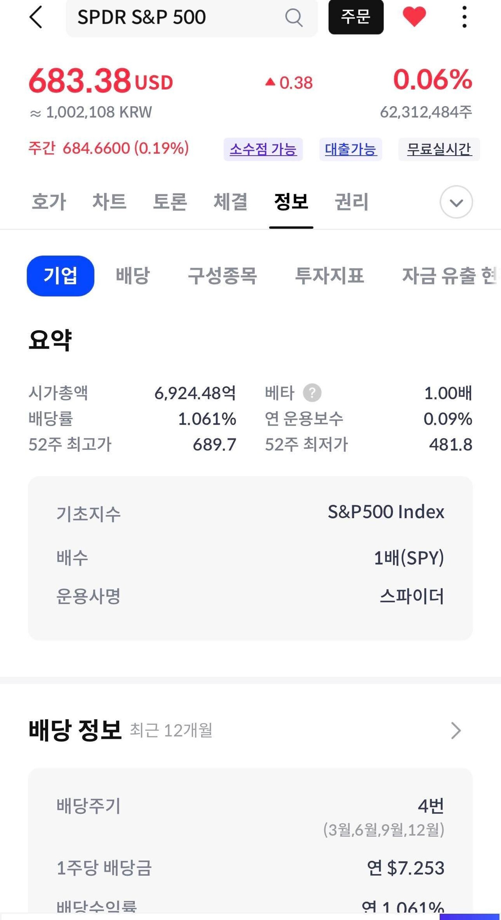Switch to the 차트 tab
This screenshot has width=501, height=920.
pos(110,202)
